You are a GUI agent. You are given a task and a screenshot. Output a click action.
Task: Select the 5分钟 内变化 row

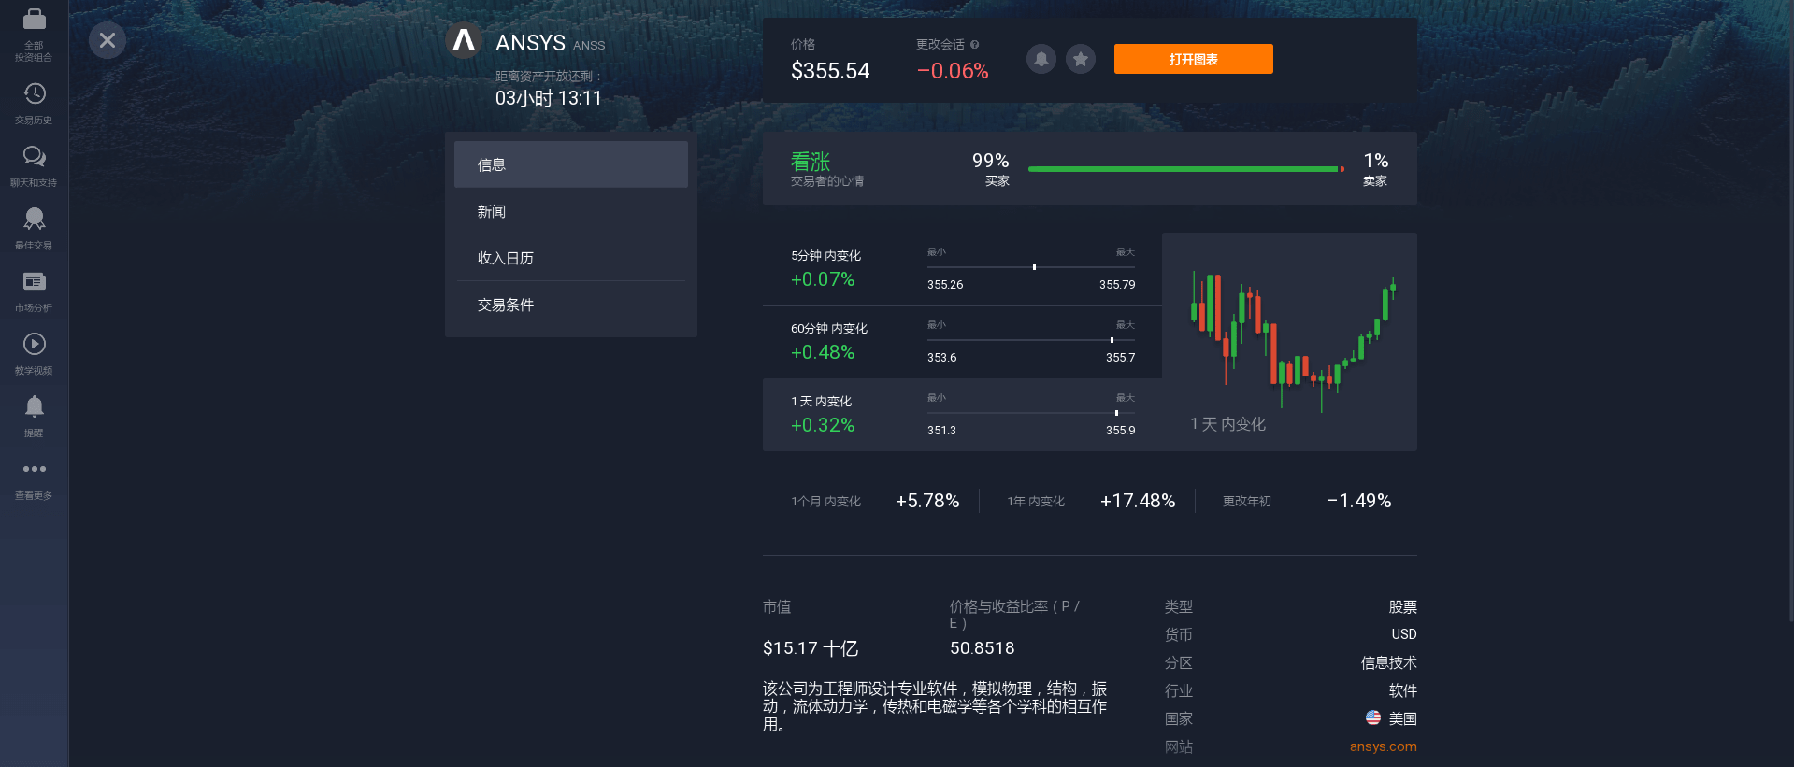(x=962, y=269)
